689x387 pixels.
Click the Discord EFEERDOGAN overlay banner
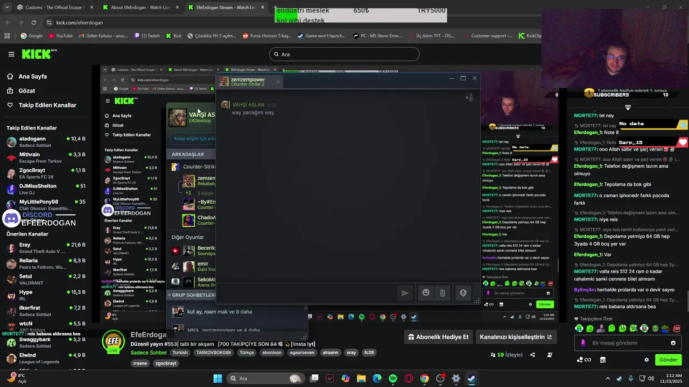[40, 218]
